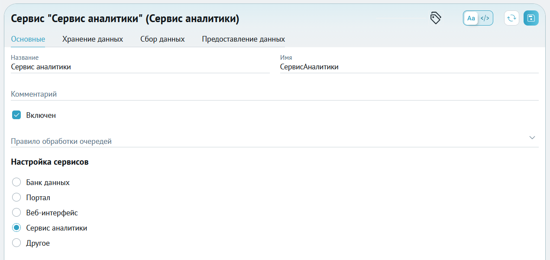The height and width of the screenshot is (260, 550).
Task: Expand the queue rule chevron arrow
Action: 532,137
